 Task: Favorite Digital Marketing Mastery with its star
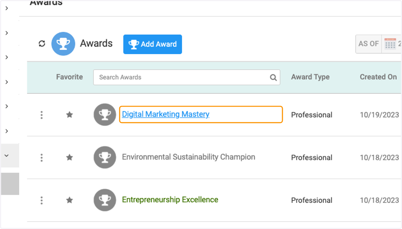click(x=69, y=115)
